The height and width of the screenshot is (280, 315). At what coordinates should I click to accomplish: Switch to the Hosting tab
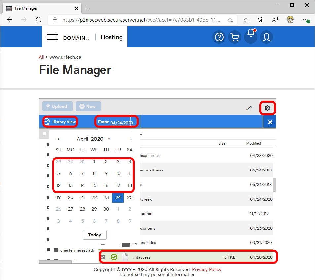(111, 37)
